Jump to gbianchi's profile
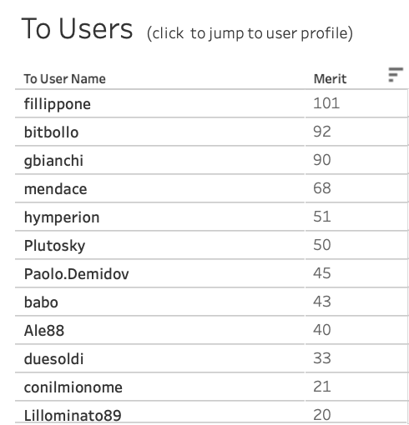This screenshot has width=409, height=425. tap(53, 161)
